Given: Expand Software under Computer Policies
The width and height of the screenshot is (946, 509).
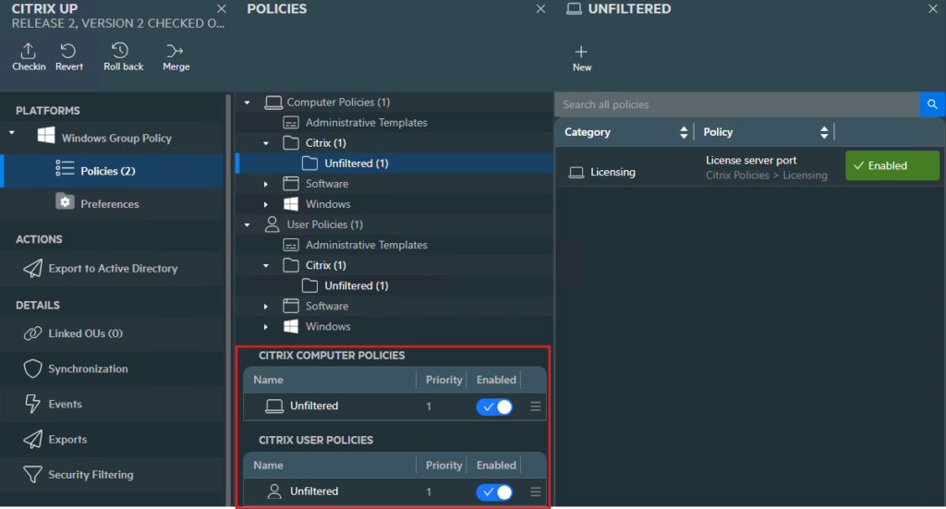Looking at the screenshot, I should click(x=266, y=184).
